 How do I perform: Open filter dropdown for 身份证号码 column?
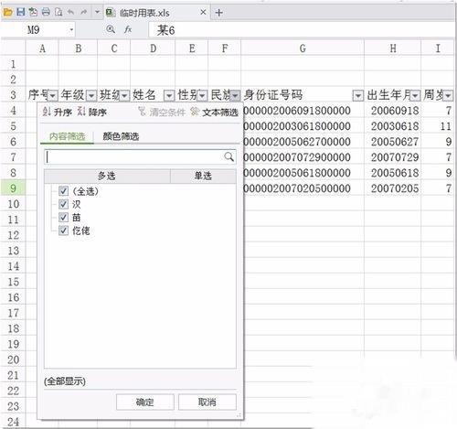click(x=358, y=96)
